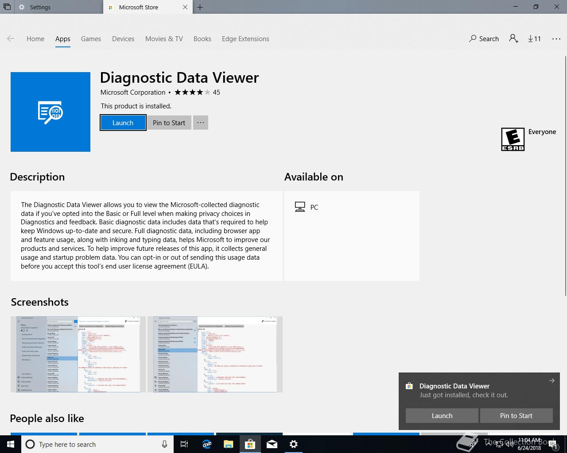
Task: Click the star rating with 45 reviews
Action: tap(197, 92)
